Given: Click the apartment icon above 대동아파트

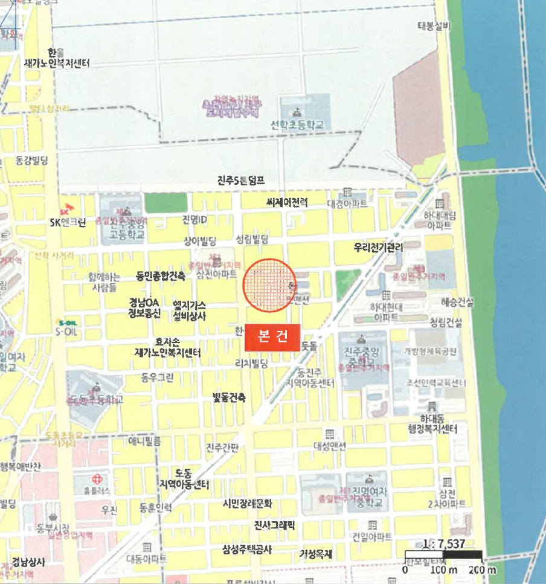Looking at the screenshot, I should pyautogui.click(x=147, y=547).
